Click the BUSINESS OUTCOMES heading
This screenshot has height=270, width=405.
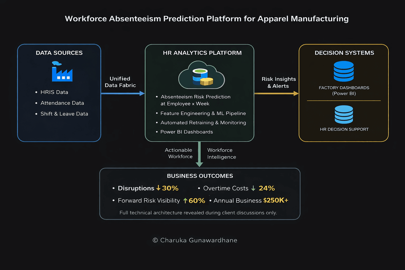click(x=200, y=176)
